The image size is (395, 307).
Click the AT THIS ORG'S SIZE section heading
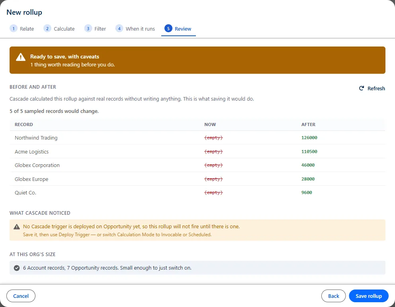point(33,255)
